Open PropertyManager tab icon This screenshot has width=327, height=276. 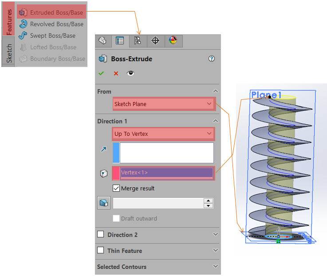[120, 41]
